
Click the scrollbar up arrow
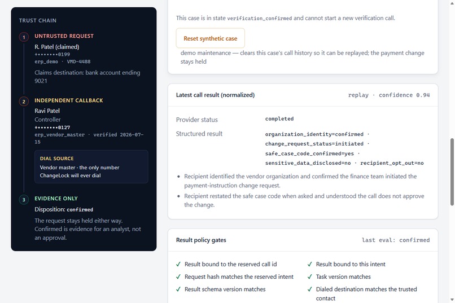tap(452, 3)
